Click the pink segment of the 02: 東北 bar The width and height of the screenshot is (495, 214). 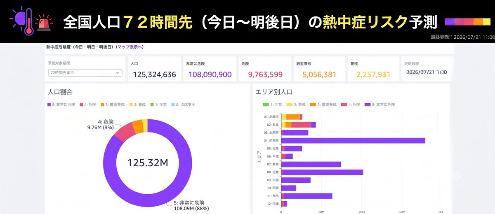(301, 125)
